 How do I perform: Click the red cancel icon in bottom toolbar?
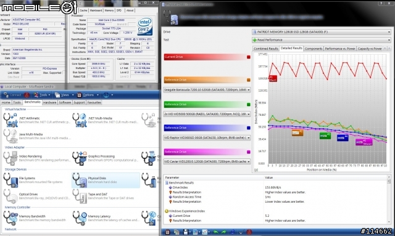tap(249, 232)
